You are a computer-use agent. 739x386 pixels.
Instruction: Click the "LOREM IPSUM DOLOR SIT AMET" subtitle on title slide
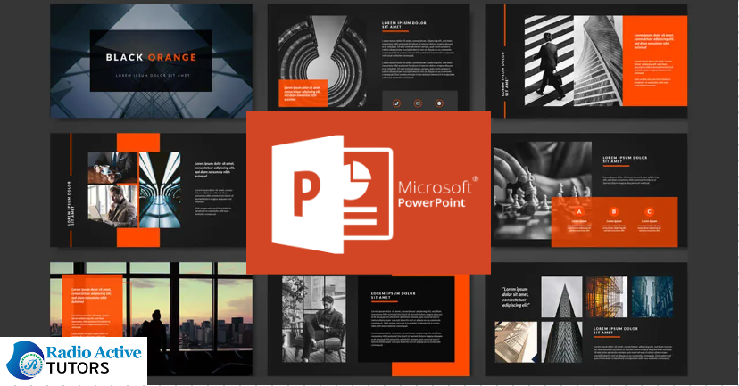pyautogui.click(x=153, y=75)
